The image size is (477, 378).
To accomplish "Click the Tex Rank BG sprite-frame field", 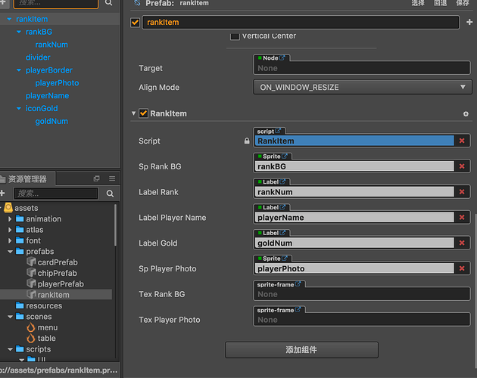I will [x=362, y=294].
